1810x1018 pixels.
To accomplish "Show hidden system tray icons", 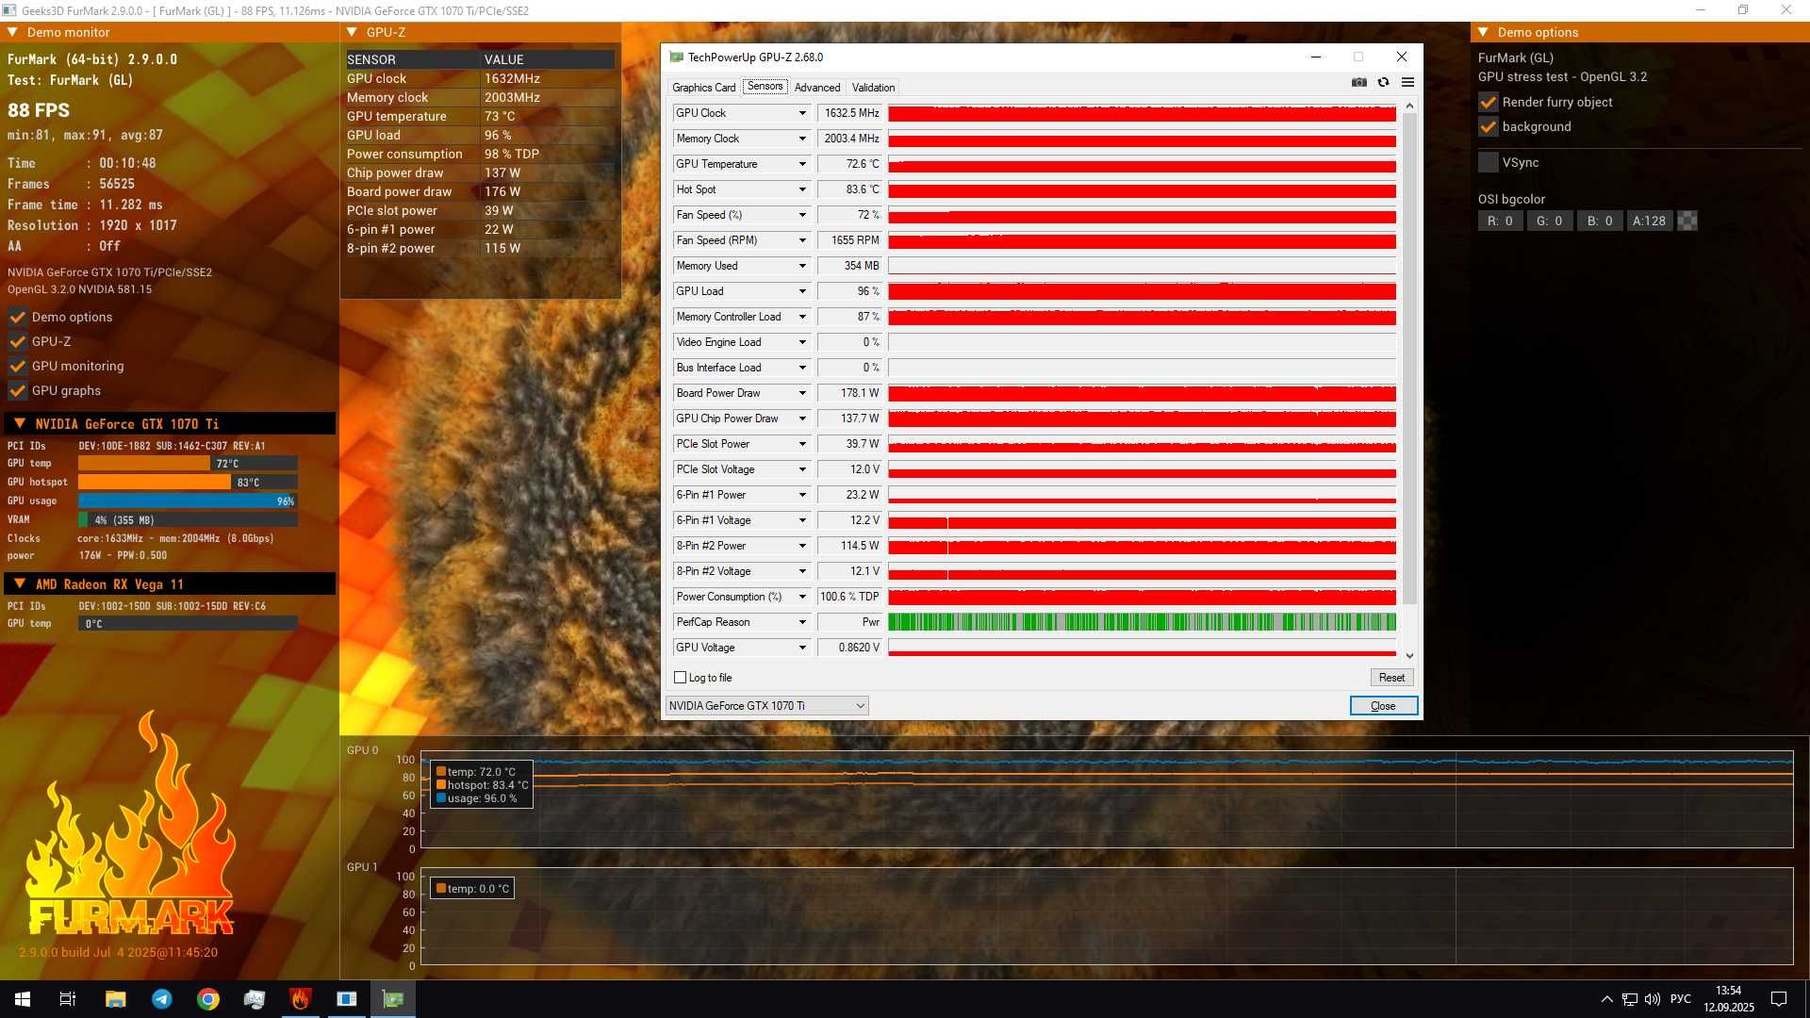I will [1606, 999].
